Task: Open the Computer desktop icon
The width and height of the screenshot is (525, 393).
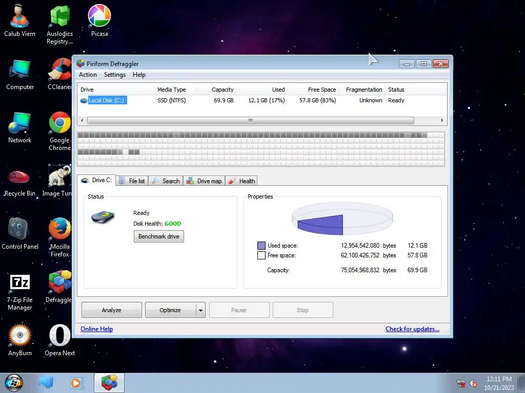Action: pyautogui.click(x=20, y=75)
